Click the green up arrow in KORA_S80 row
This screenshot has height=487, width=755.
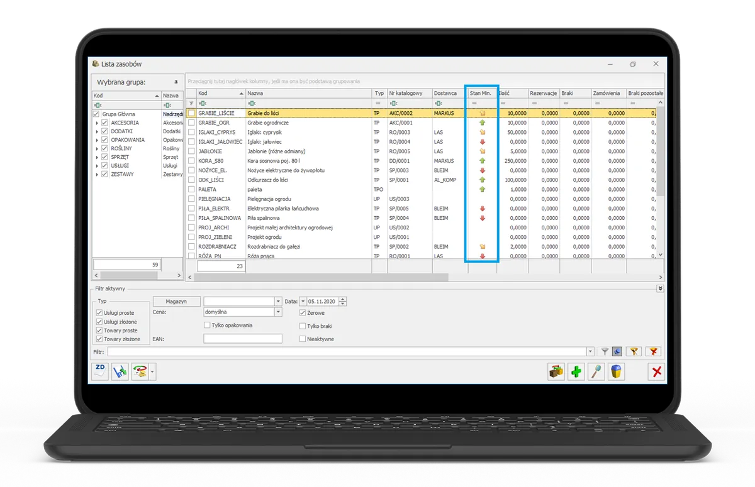pos(483,161)
